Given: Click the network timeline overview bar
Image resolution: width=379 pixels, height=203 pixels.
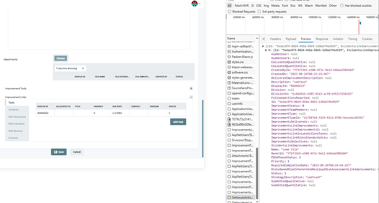Looking at the screenshot, I should tap(303, 25).
